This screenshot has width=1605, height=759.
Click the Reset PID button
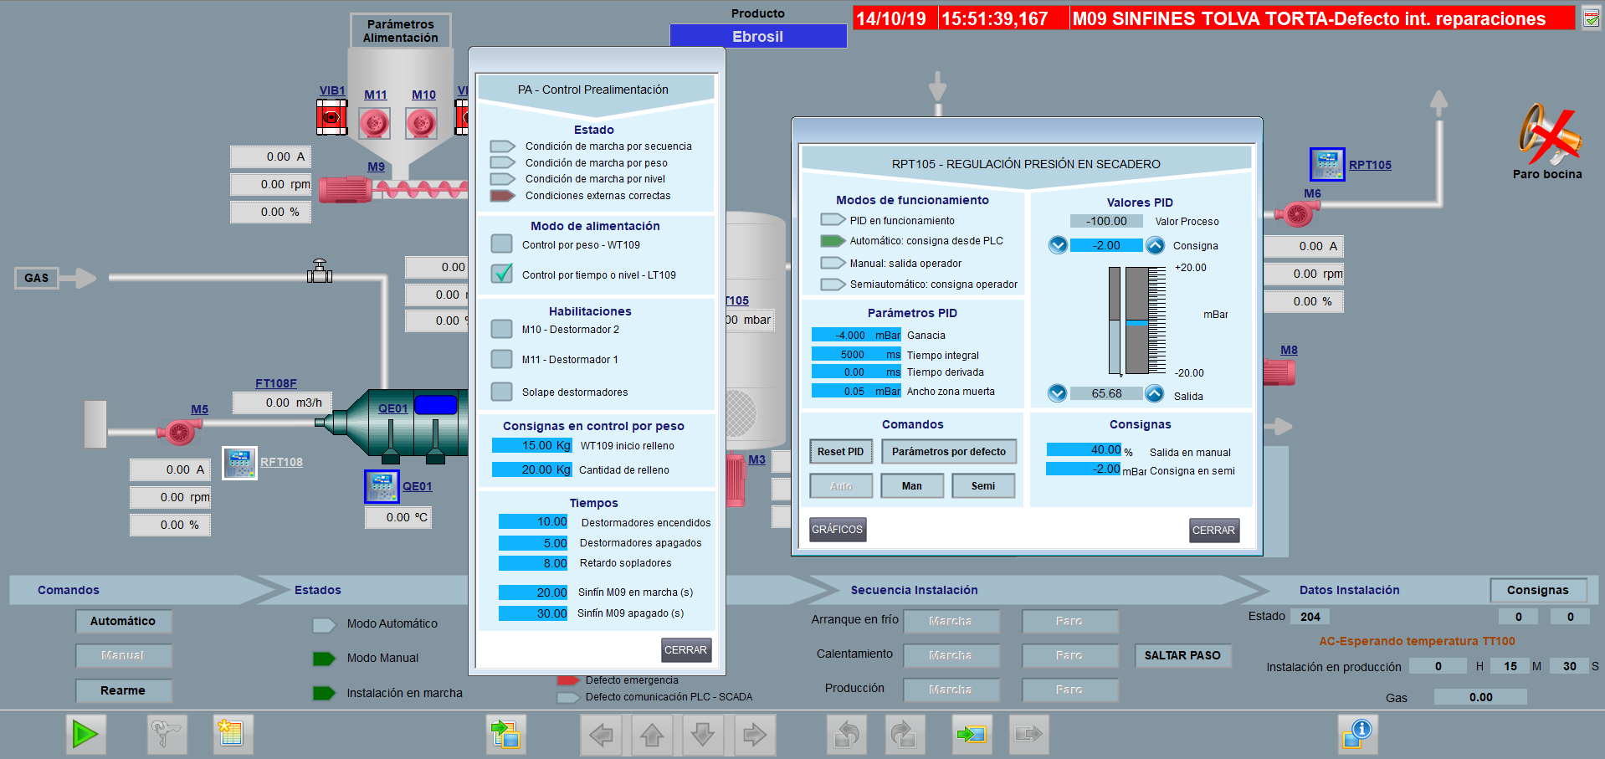click(x=840, y=452)
